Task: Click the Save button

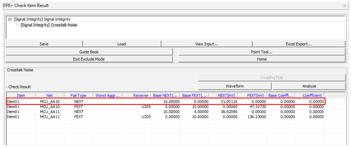Action: coord(44,44)
